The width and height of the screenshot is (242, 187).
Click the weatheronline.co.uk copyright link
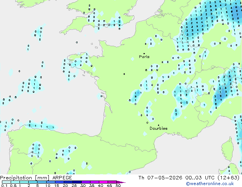coord(210,184)
